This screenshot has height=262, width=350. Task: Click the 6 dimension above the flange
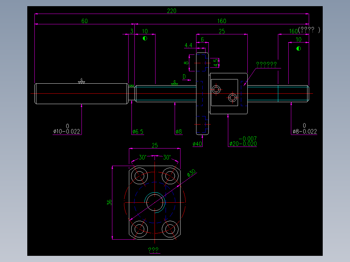point(202,40)
